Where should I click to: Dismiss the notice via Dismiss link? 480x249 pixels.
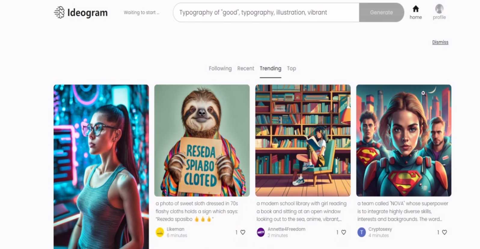[440, 42]
